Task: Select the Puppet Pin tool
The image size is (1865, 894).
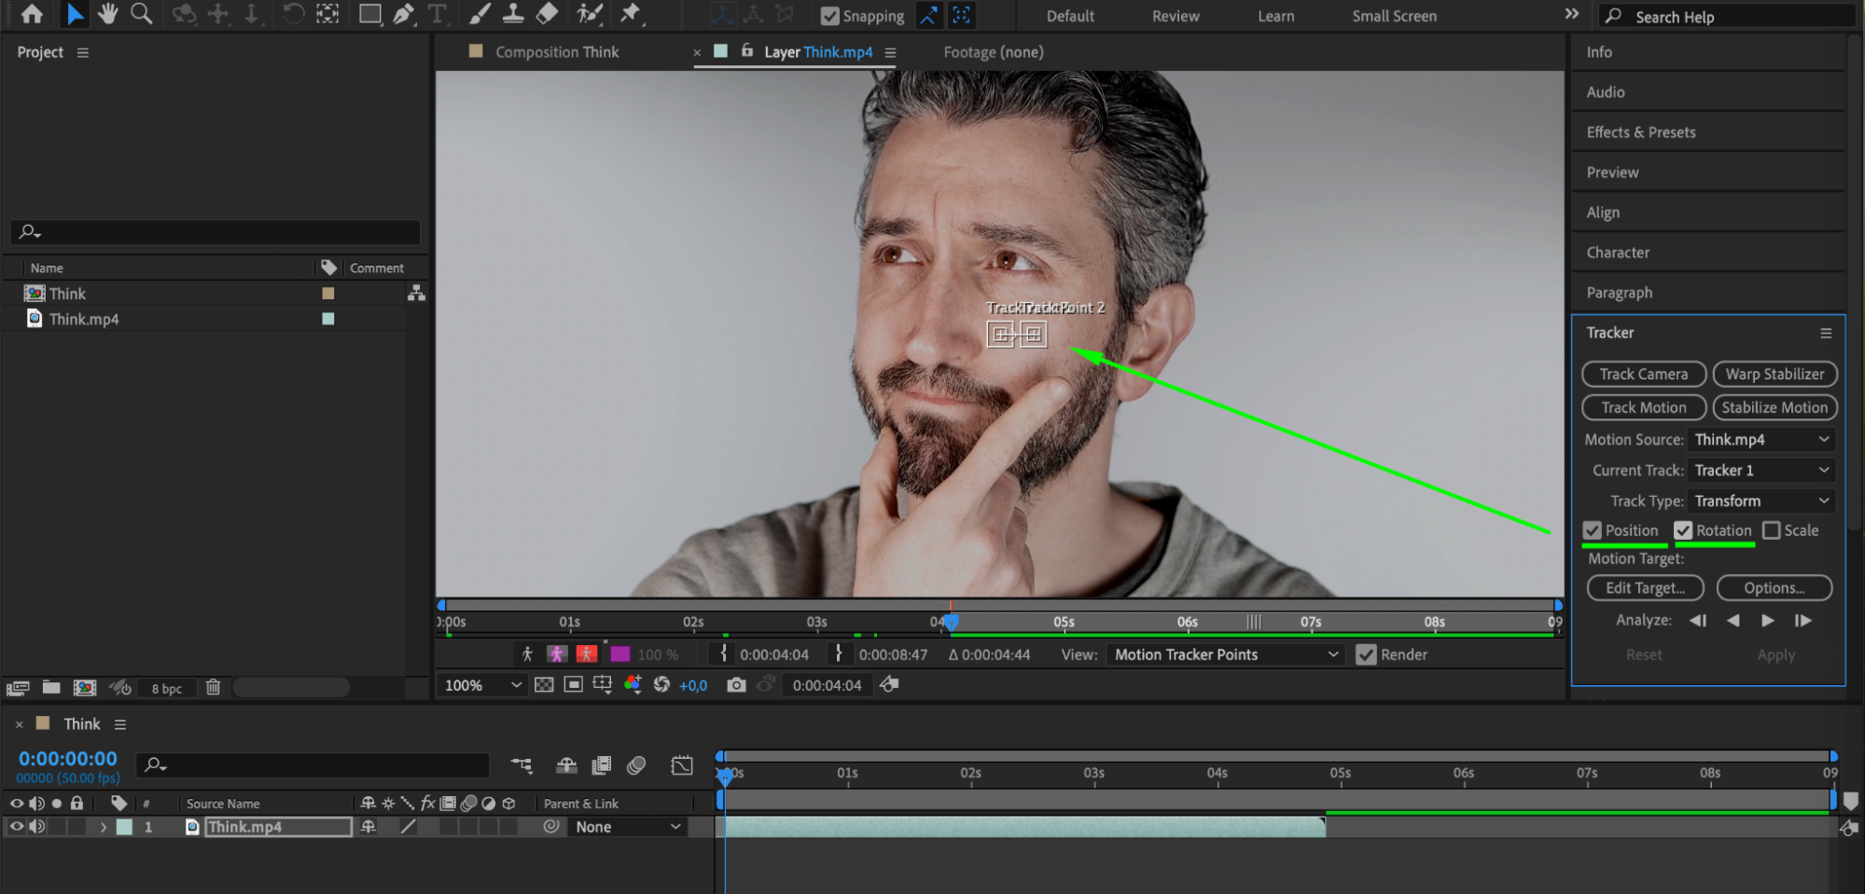Action: point(631,14)
